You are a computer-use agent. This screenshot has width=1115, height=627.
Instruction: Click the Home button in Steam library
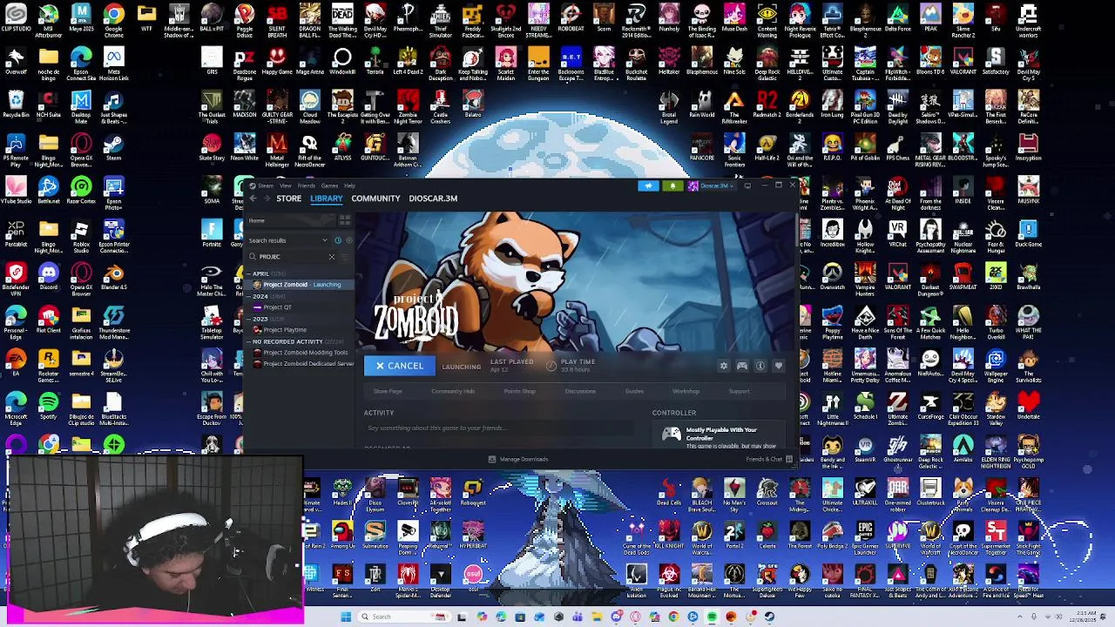point(290,220)
